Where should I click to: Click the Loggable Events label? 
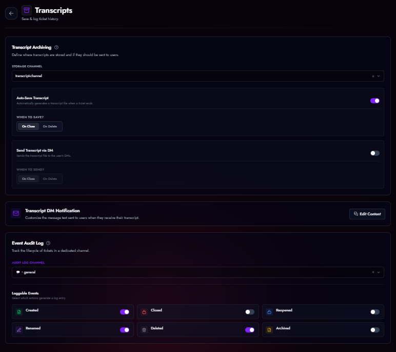coord(25,293)
